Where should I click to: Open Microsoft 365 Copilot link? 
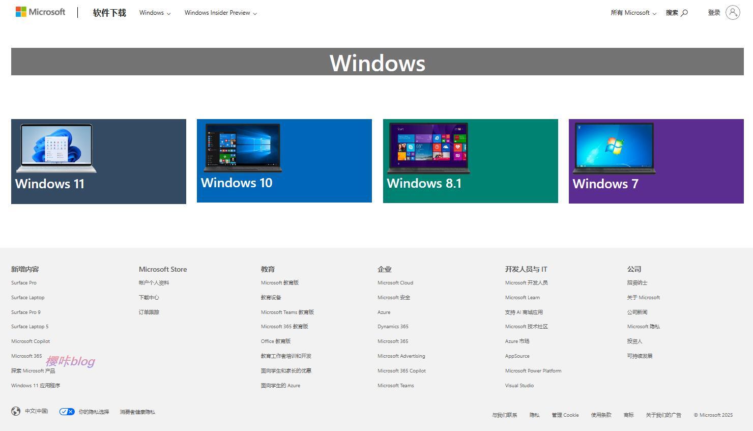tap(402, 371)
